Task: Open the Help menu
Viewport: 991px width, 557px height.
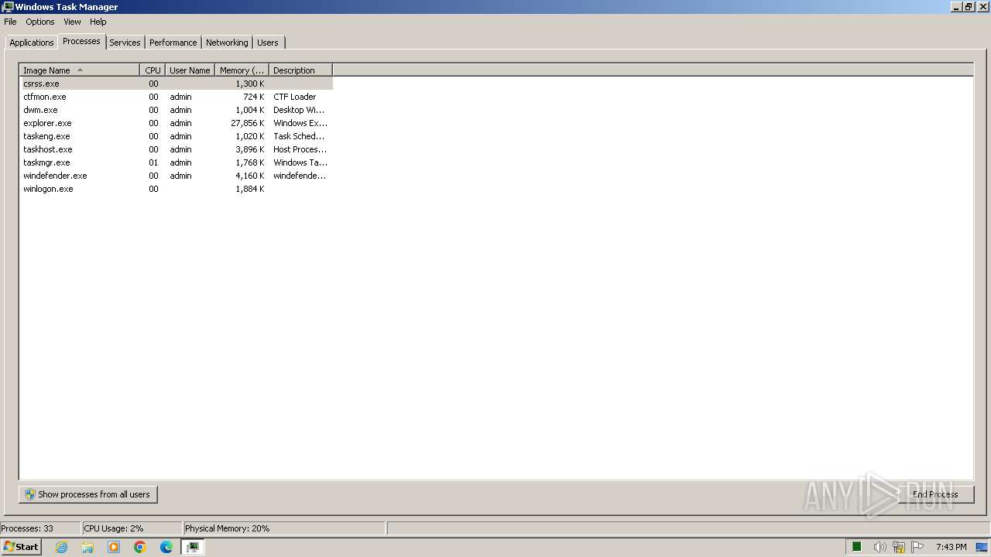Action: [98, 22]
